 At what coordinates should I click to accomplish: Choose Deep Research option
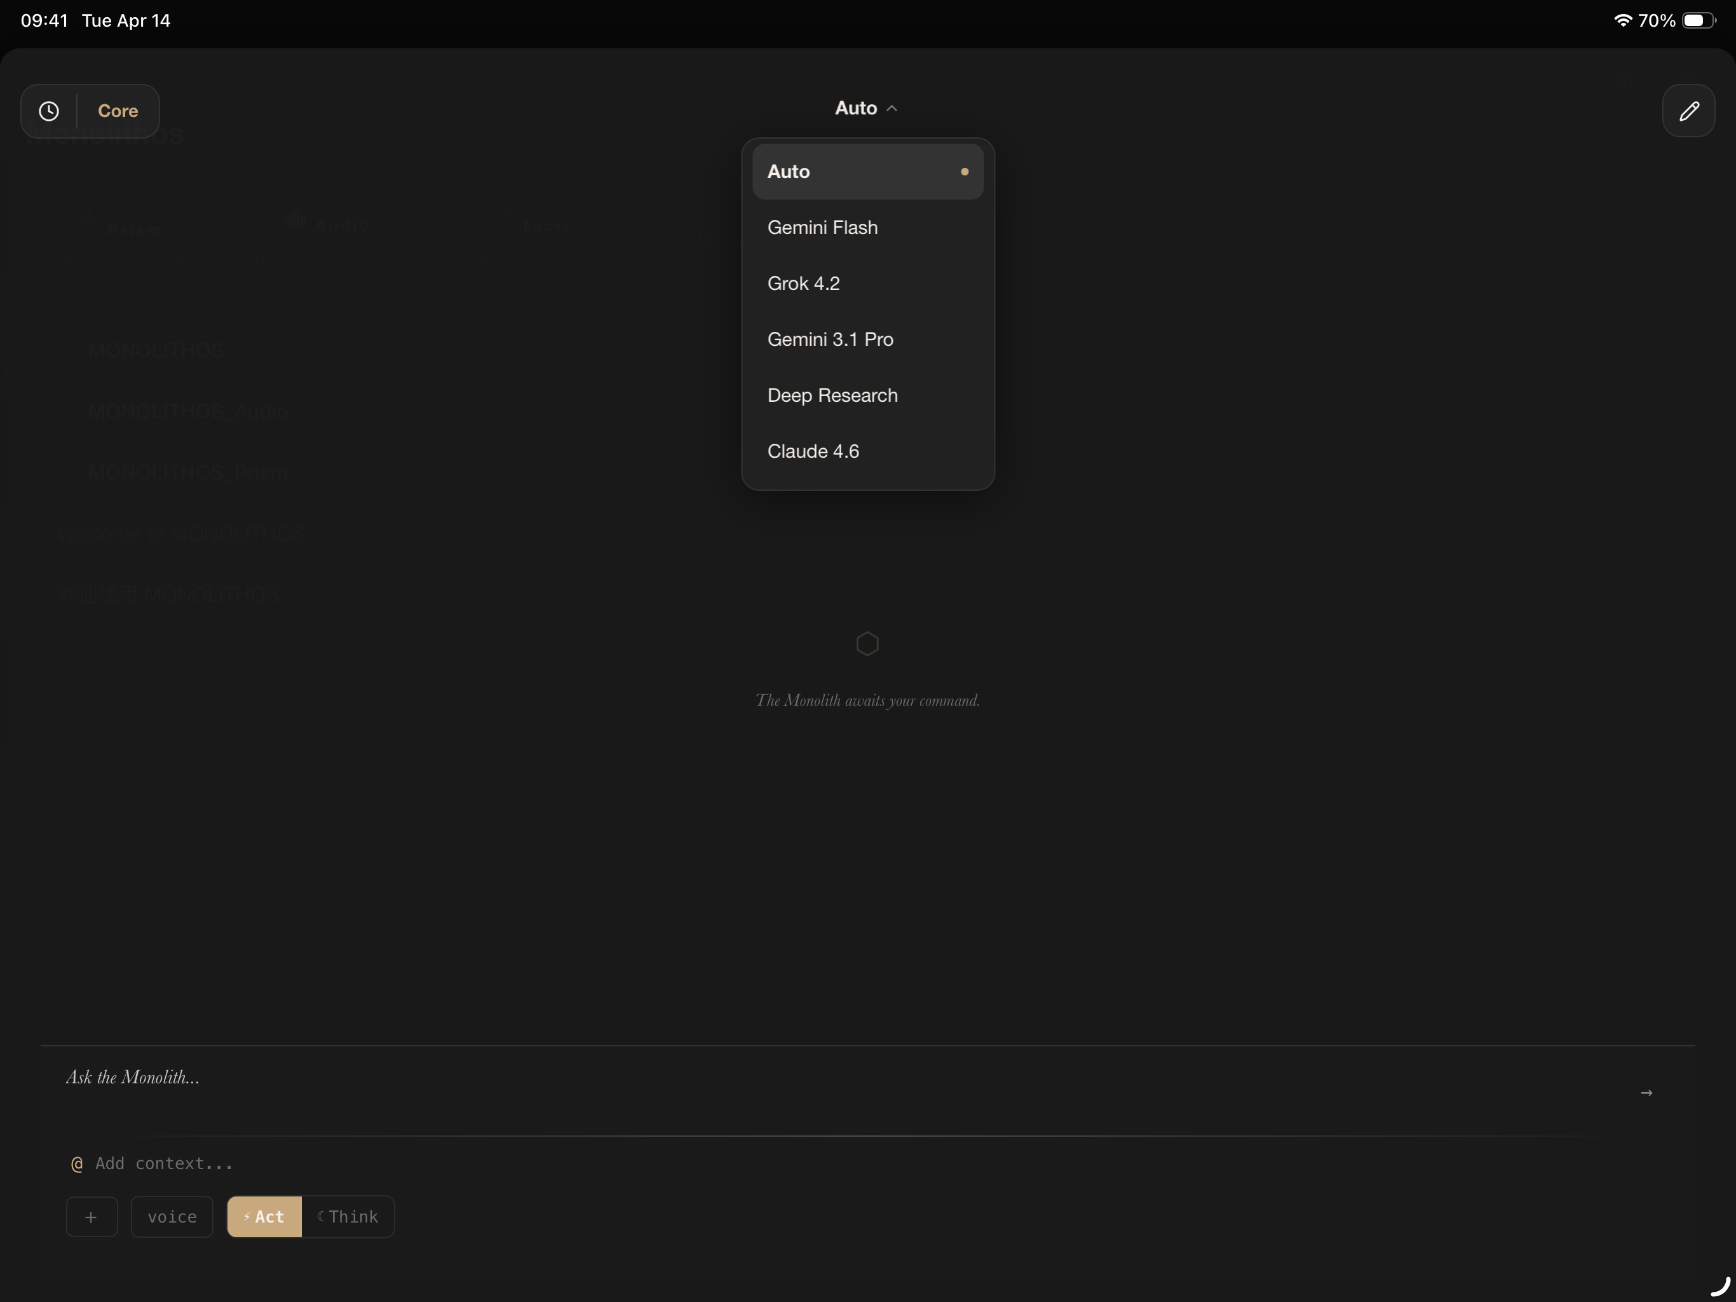coord(867,395)
